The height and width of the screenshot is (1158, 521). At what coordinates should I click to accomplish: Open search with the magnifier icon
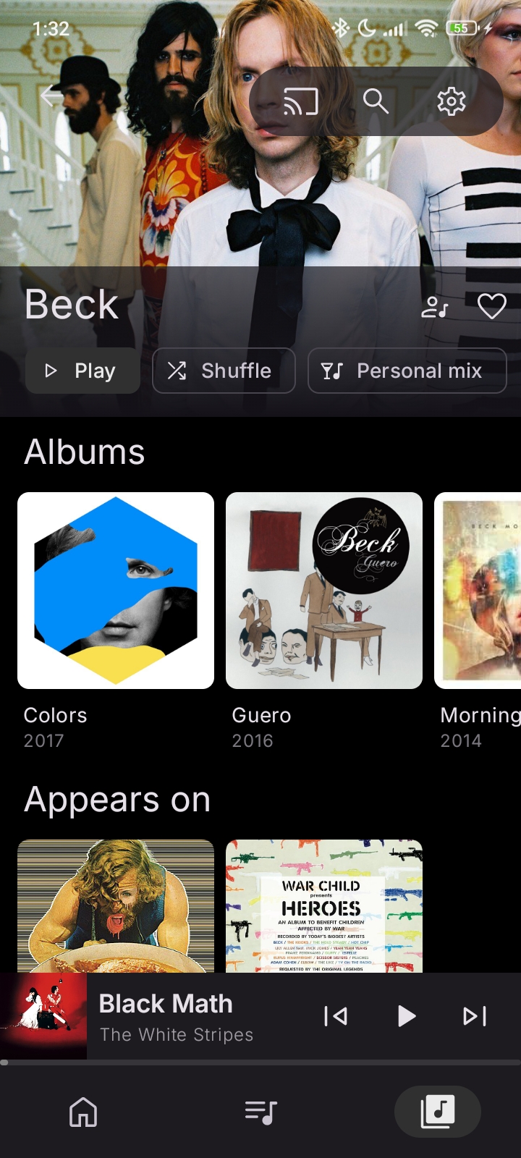point(376,101)
